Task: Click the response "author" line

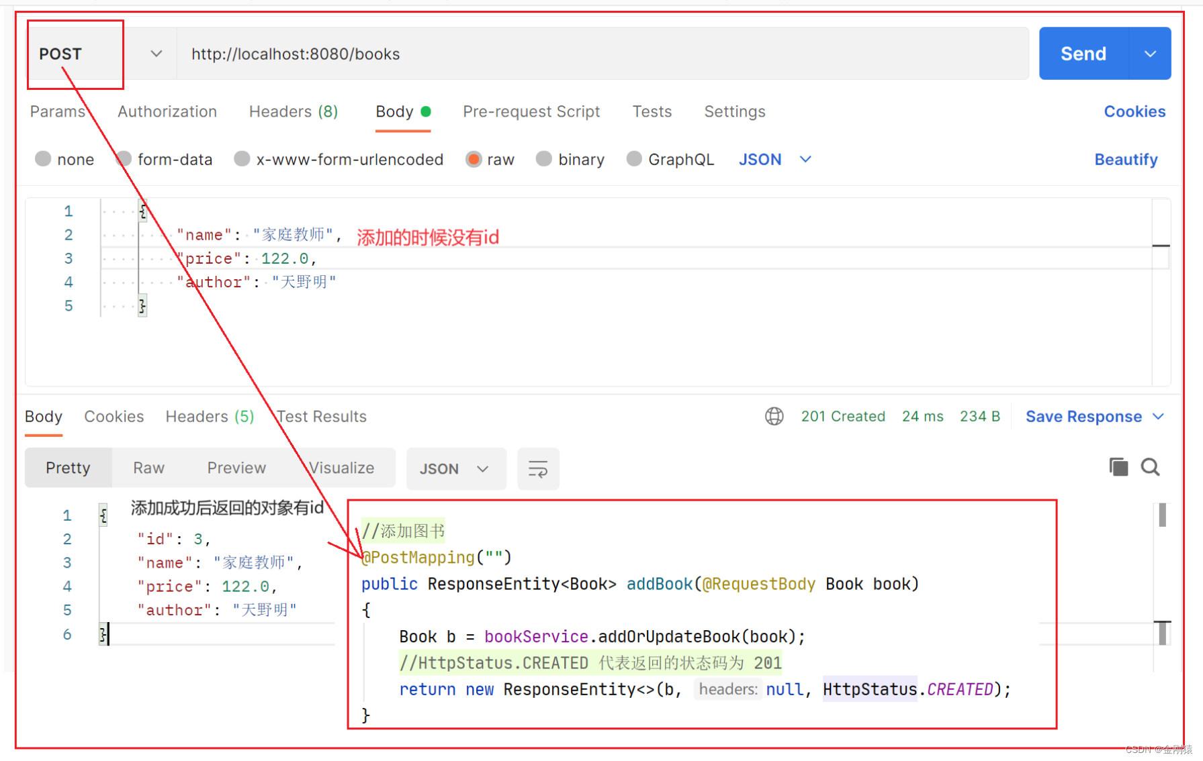Action: [217, 610]
